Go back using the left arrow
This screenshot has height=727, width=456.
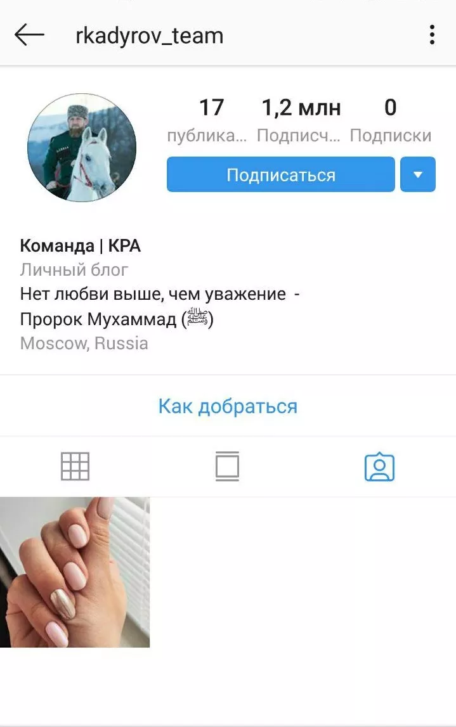(x=29, y=35)
